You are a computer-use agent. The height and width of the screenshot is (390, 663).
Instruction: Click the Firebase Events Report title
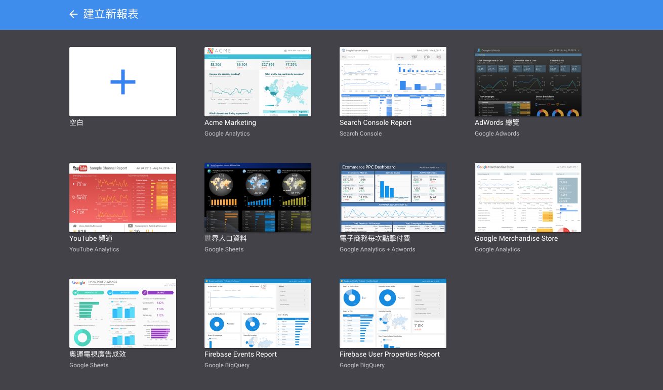point(240,354)
